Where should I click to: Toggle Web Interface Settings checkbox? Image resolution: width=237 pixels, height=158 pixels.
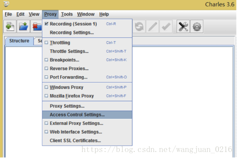[x=47, y=132]
